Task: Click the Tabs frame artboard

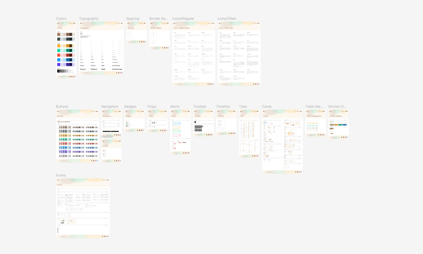Action: tap(249, 134)
